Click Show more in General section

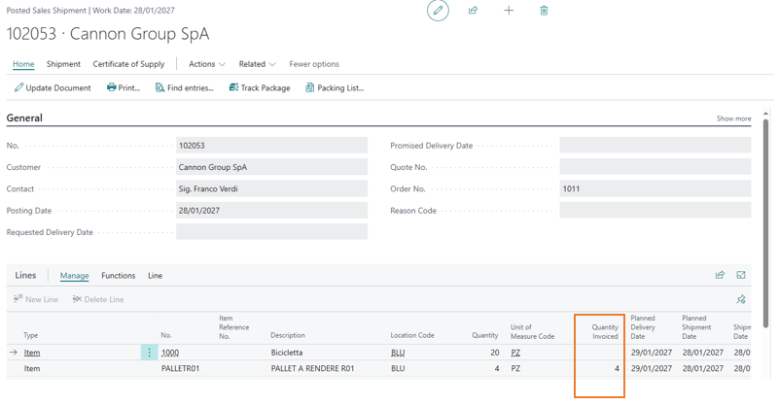[733, 118]
